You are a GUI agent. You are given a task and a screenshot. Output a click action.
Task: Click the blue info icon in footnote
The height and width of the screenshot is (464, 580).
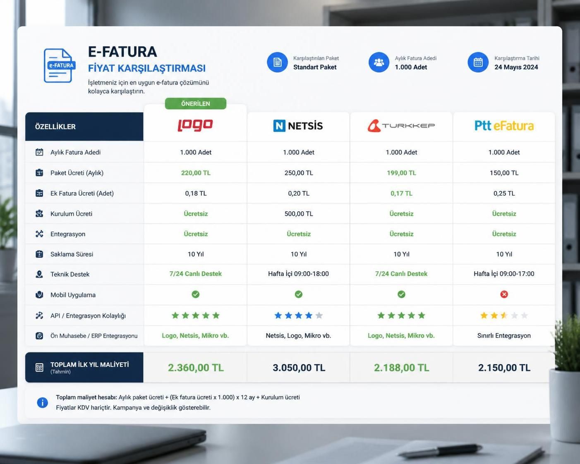click(x=42, y=402)
